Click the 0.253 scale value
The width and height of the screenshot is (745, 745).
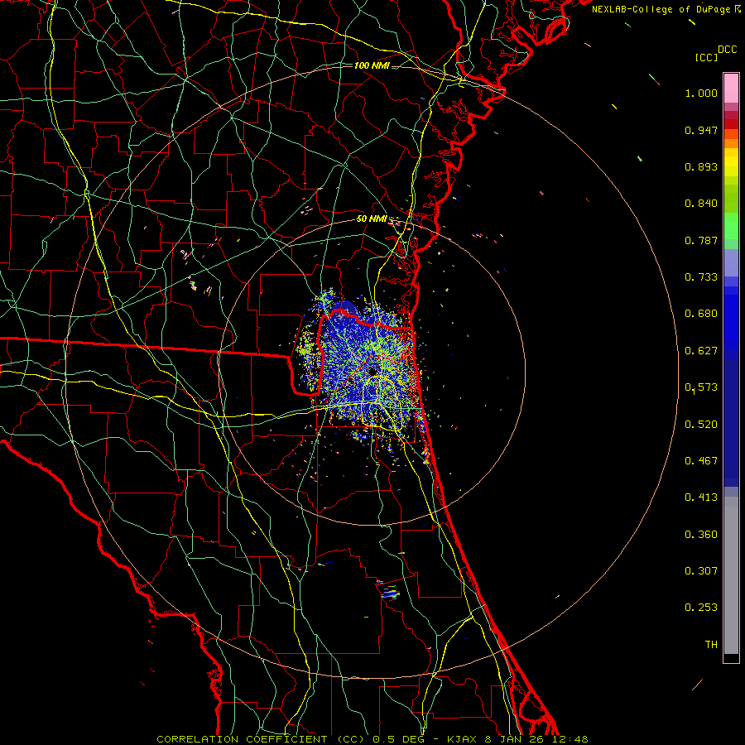coord(701,608)
